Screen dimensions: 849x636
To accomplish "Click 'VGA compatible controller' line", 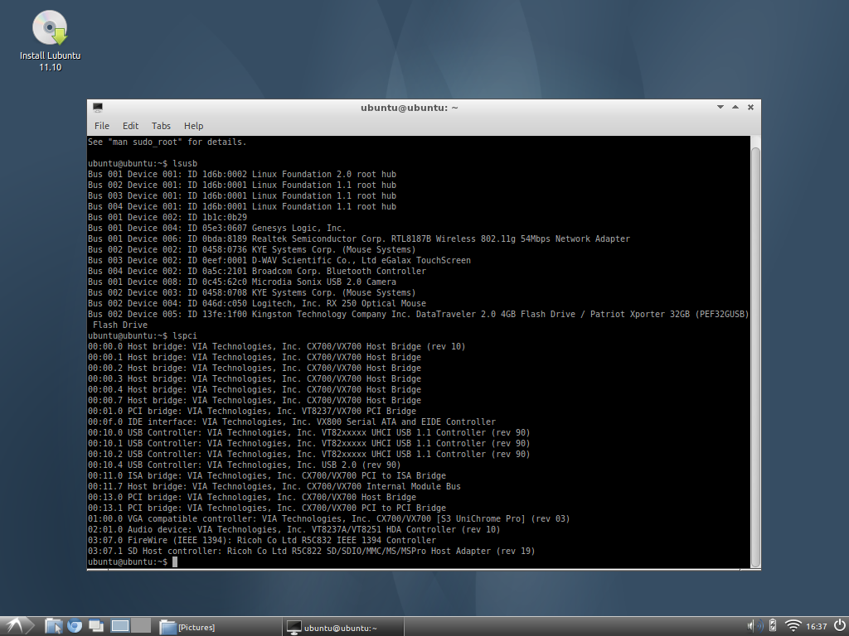I will point(328,518).
